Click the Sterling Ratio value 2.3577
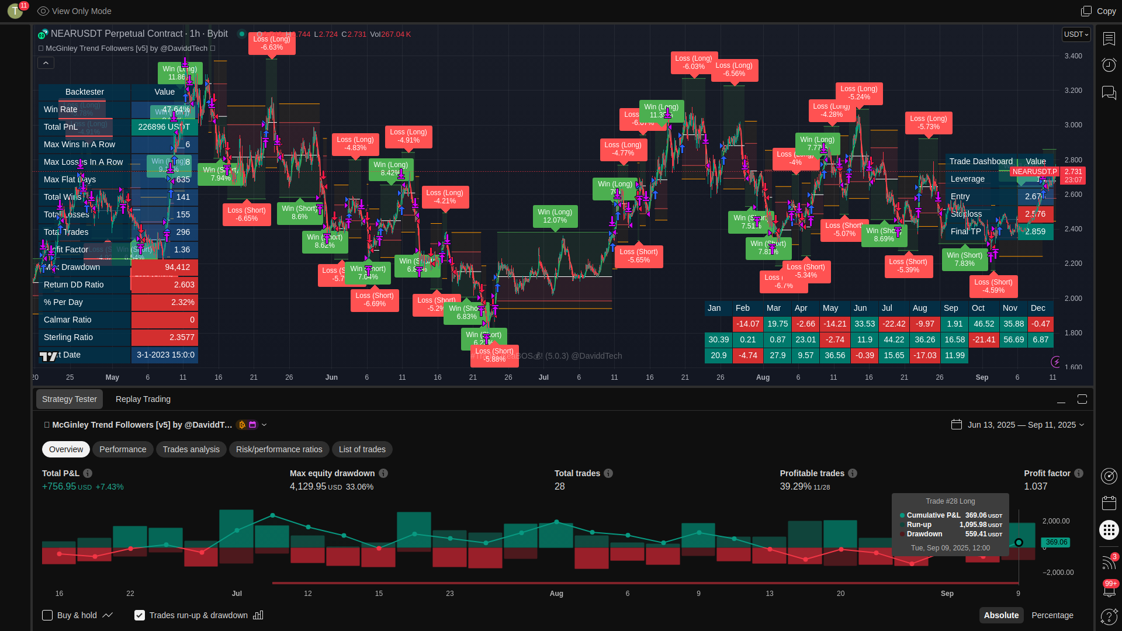Image resolution: width=1122 pixels, height=631 pixels. (x=165, y=337)
